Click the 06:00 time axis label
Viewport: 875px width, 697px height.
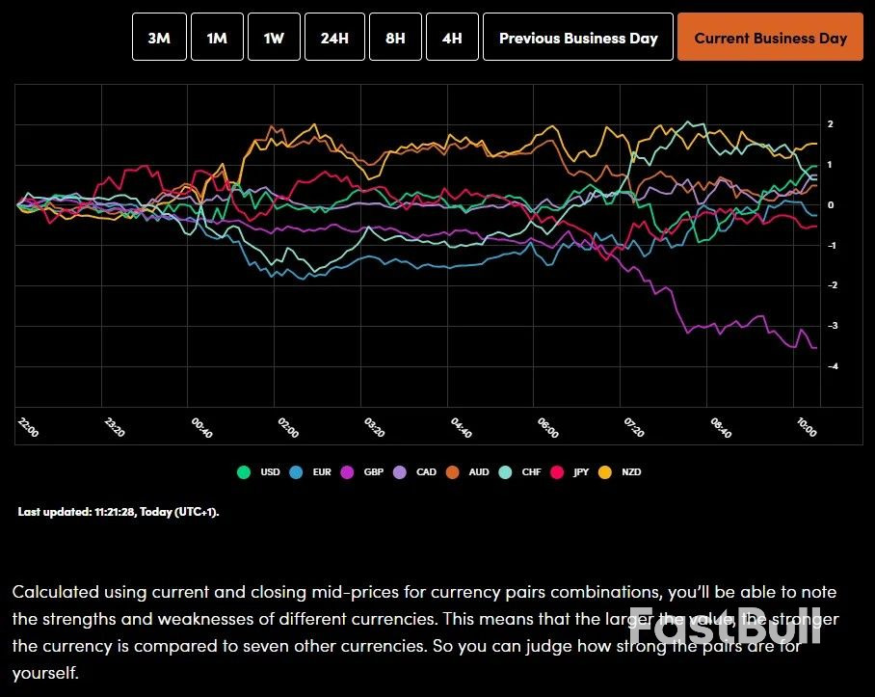point(547,427)
